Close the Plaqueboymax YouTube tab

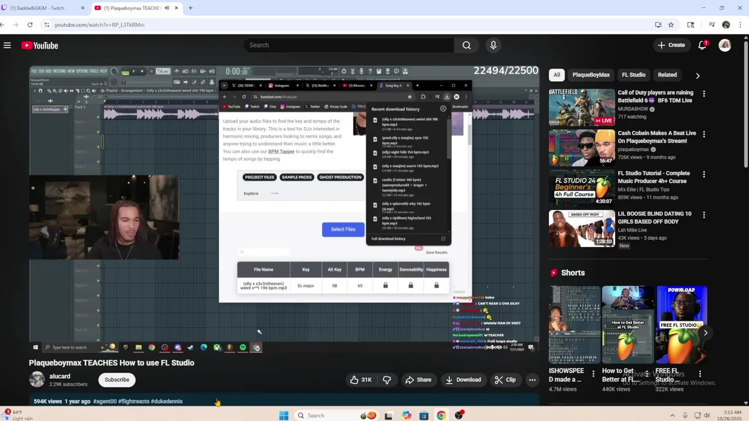[x=176, y=8]
